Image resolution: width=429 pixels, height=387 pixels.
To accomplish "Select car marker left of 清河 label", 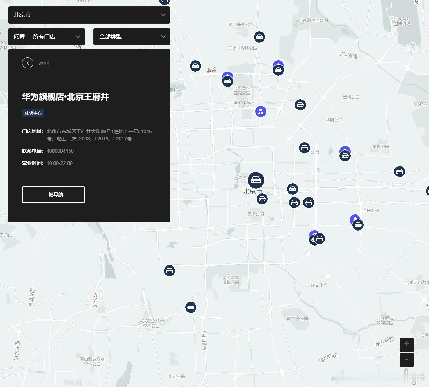I will [195, 66].
